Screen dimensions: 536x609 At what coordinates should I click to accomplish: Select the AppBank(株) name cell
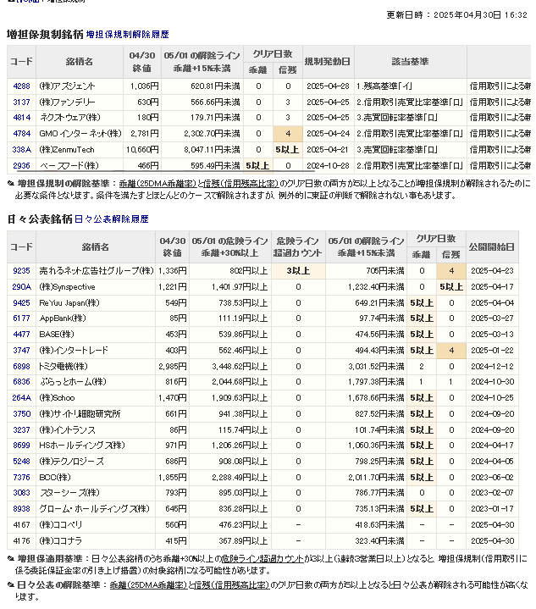click(96, 318)
